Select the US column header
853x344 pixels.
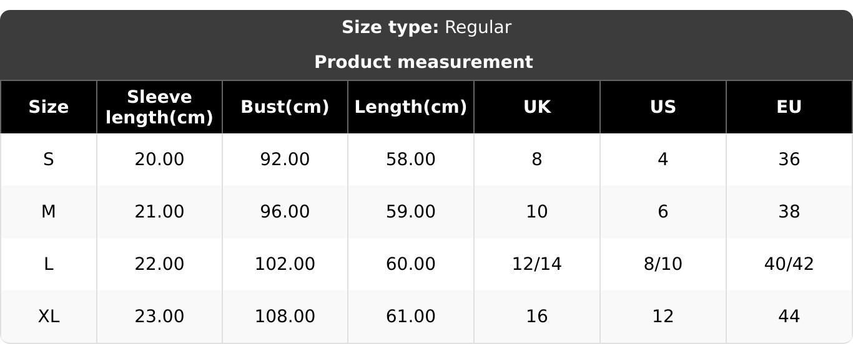point(663,107)
